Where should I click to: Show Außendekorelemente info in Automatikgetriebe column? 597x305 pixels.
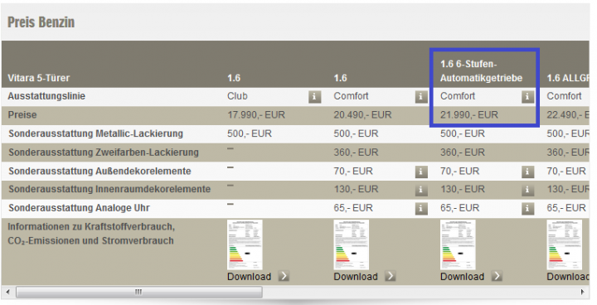(x=527, y=172)
